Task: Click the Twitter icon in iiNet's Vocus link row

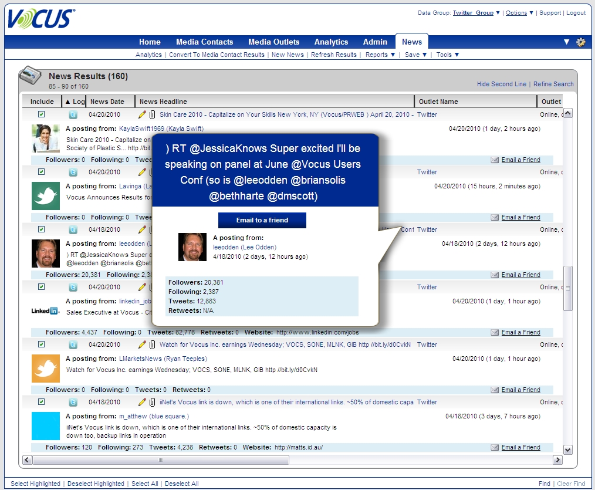Action: 73,403
